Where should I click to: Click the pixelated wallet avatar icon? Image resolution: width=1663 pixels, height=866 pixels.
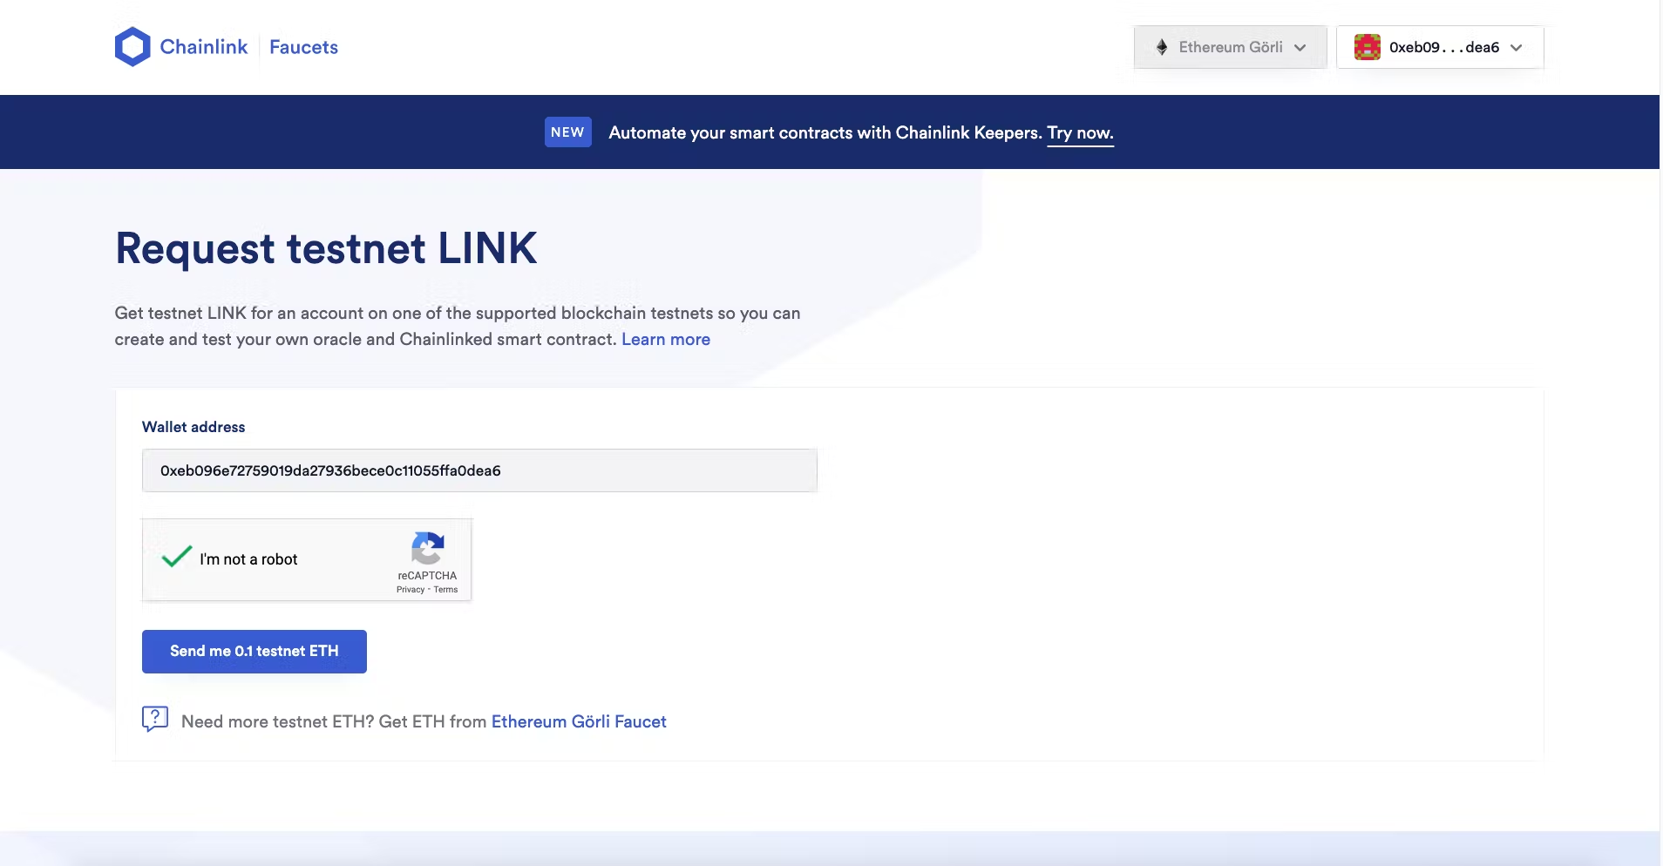[x=1367, y=47]
